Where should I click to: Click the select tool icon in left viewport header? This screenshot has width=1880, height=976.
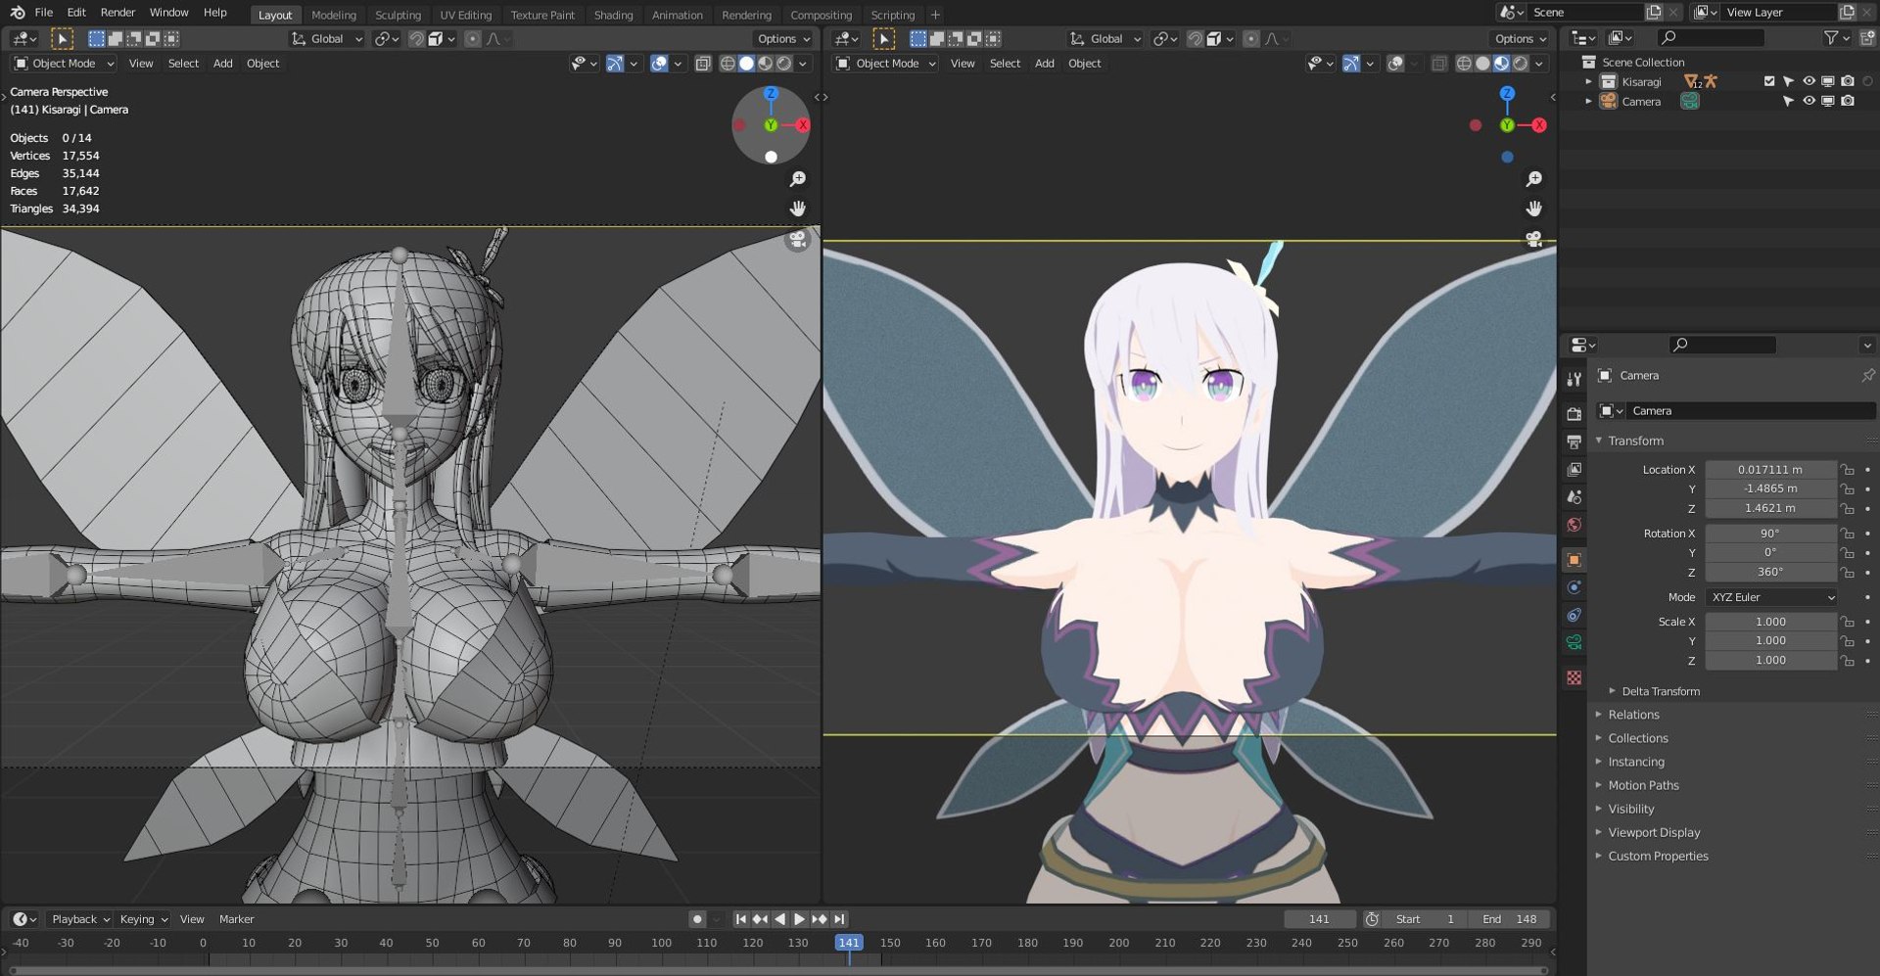(x=62, y=39)
